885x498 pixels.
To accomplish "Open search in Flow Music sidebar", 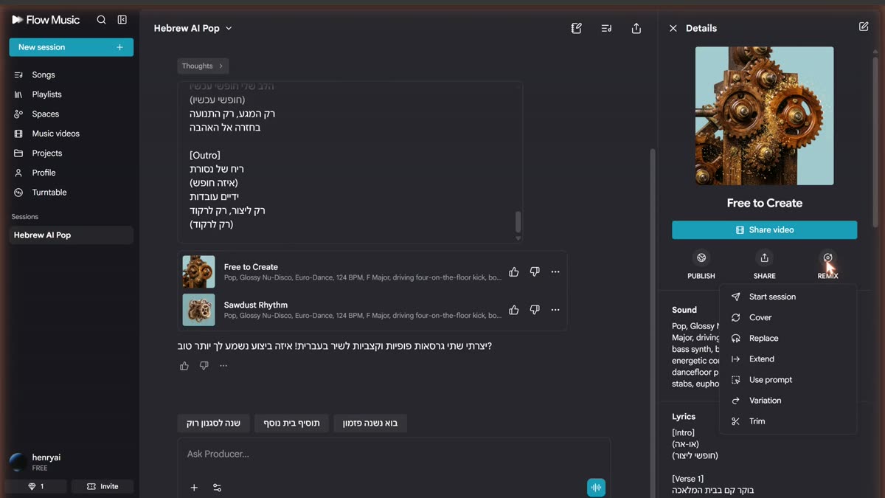I will tap(102, 20).
